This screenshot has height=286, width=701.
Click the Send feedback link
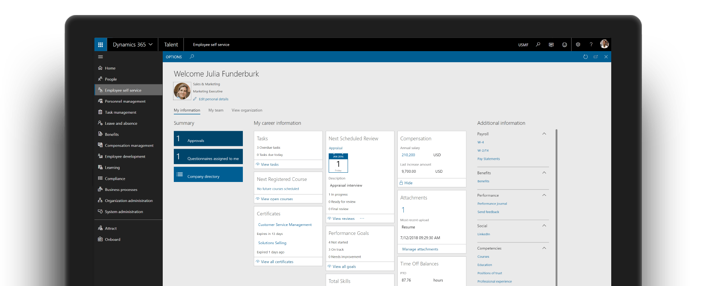(x=488, y=212)
